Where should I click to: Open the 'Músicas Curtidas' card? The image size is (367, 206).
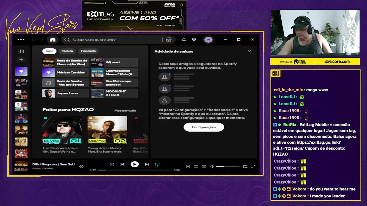click(66, 73)
